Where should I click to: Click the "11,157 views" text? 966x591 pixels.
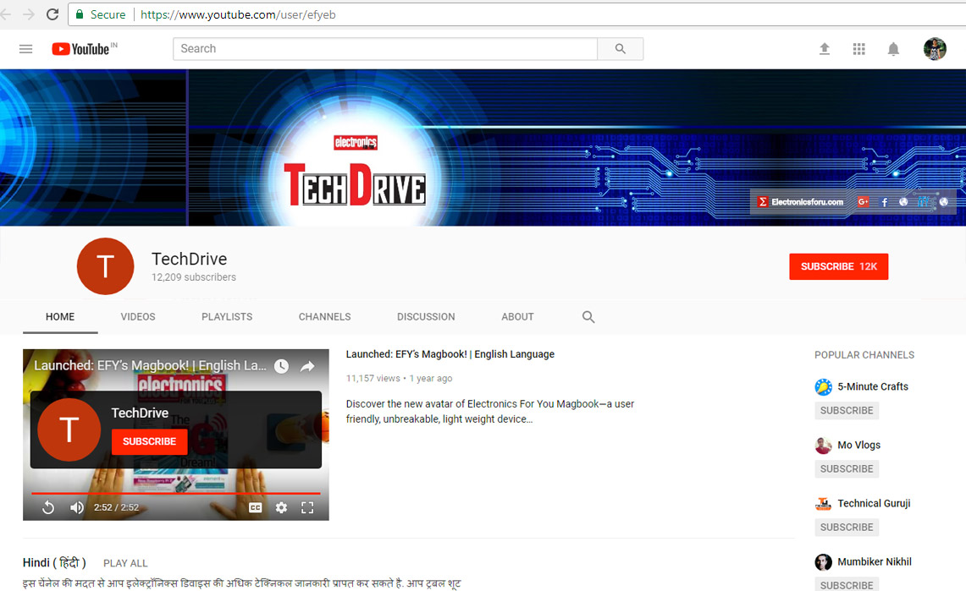(373, 378)
